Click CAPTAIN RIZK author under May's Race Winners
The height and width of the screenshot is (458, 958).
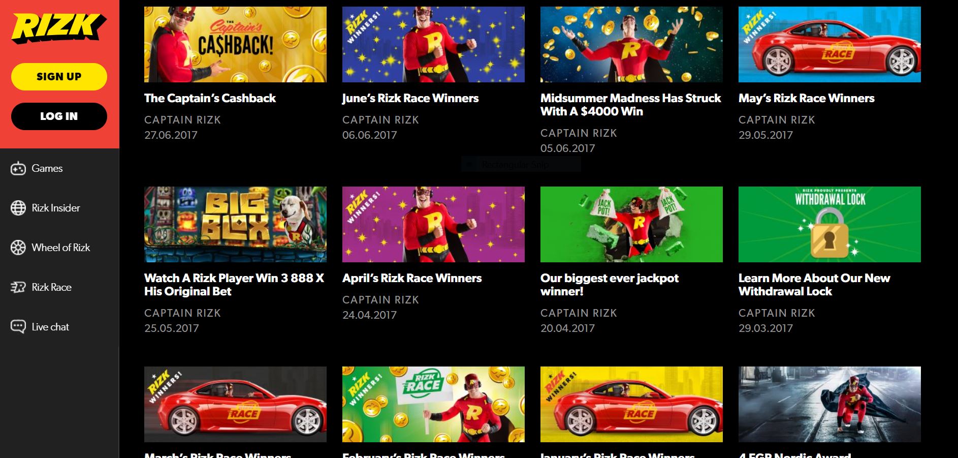[777, 120]
